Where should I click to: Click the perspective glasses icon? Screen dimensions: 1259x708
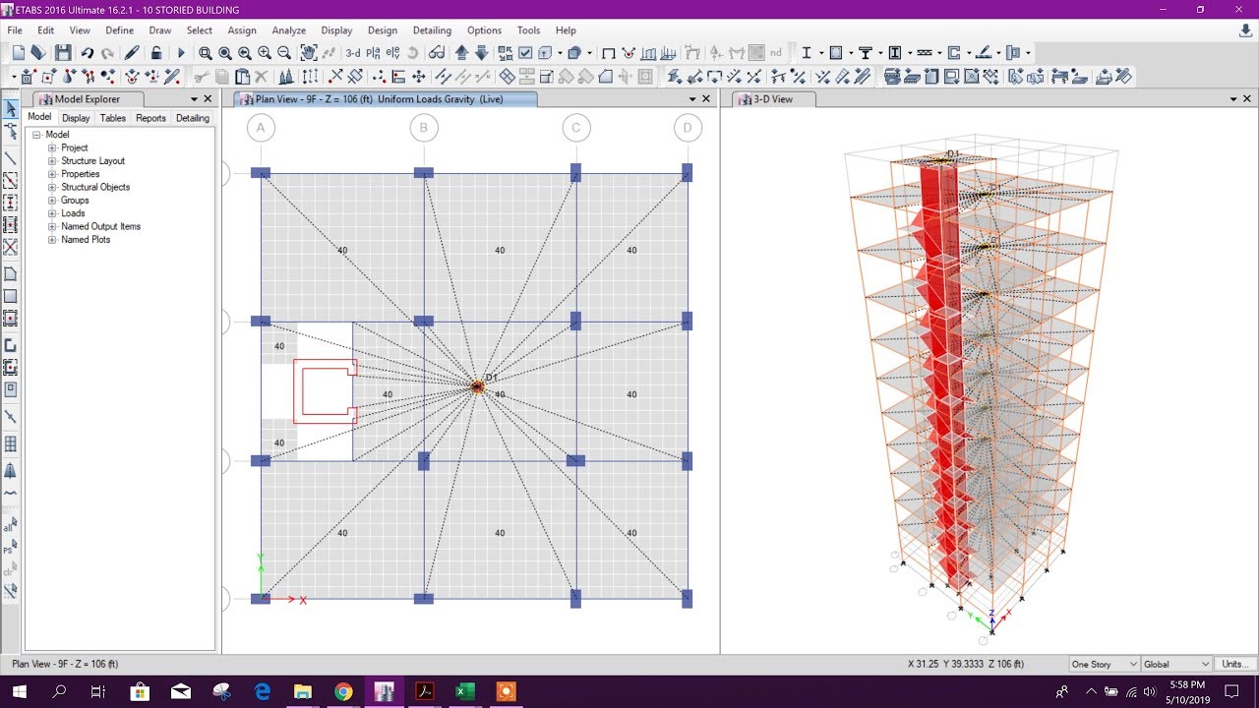pyautogui.click(x=436, y=53)
